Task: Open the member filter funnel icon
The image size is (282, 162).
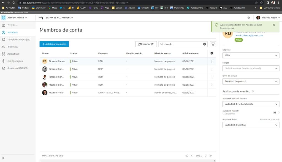Action: pyautogui.click(x=213, y=44)
